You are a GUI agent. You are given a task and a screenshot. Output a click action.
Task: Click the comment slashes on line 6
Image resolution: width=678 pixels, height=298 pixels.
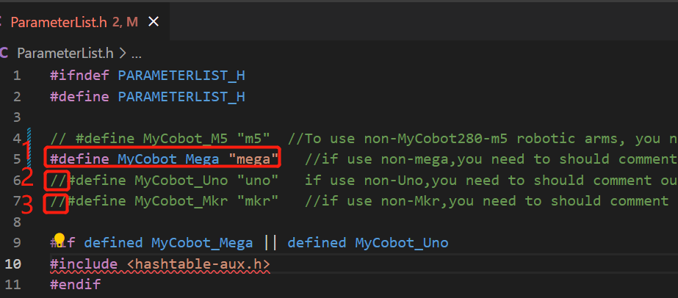click(x=57, y=180)
